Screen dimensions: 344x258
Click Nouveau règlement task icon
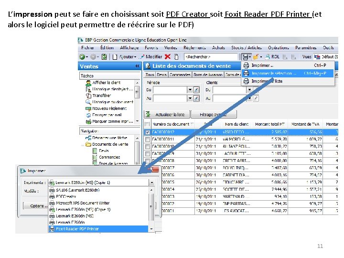(x=88, y=108)
